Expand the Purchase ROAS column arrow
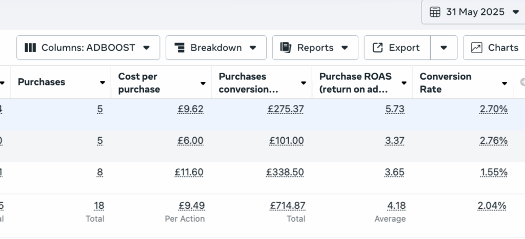 click(405, 83)
